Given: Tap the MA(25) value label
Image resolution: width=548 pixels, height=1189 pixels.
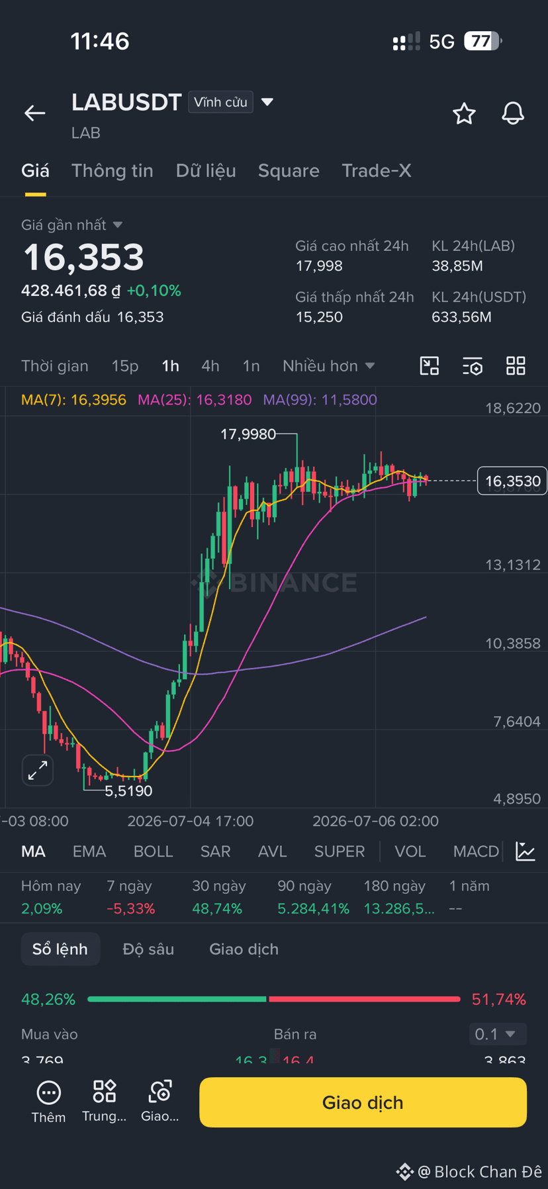Looking at the screenshot, I should (x=195, y=400).
